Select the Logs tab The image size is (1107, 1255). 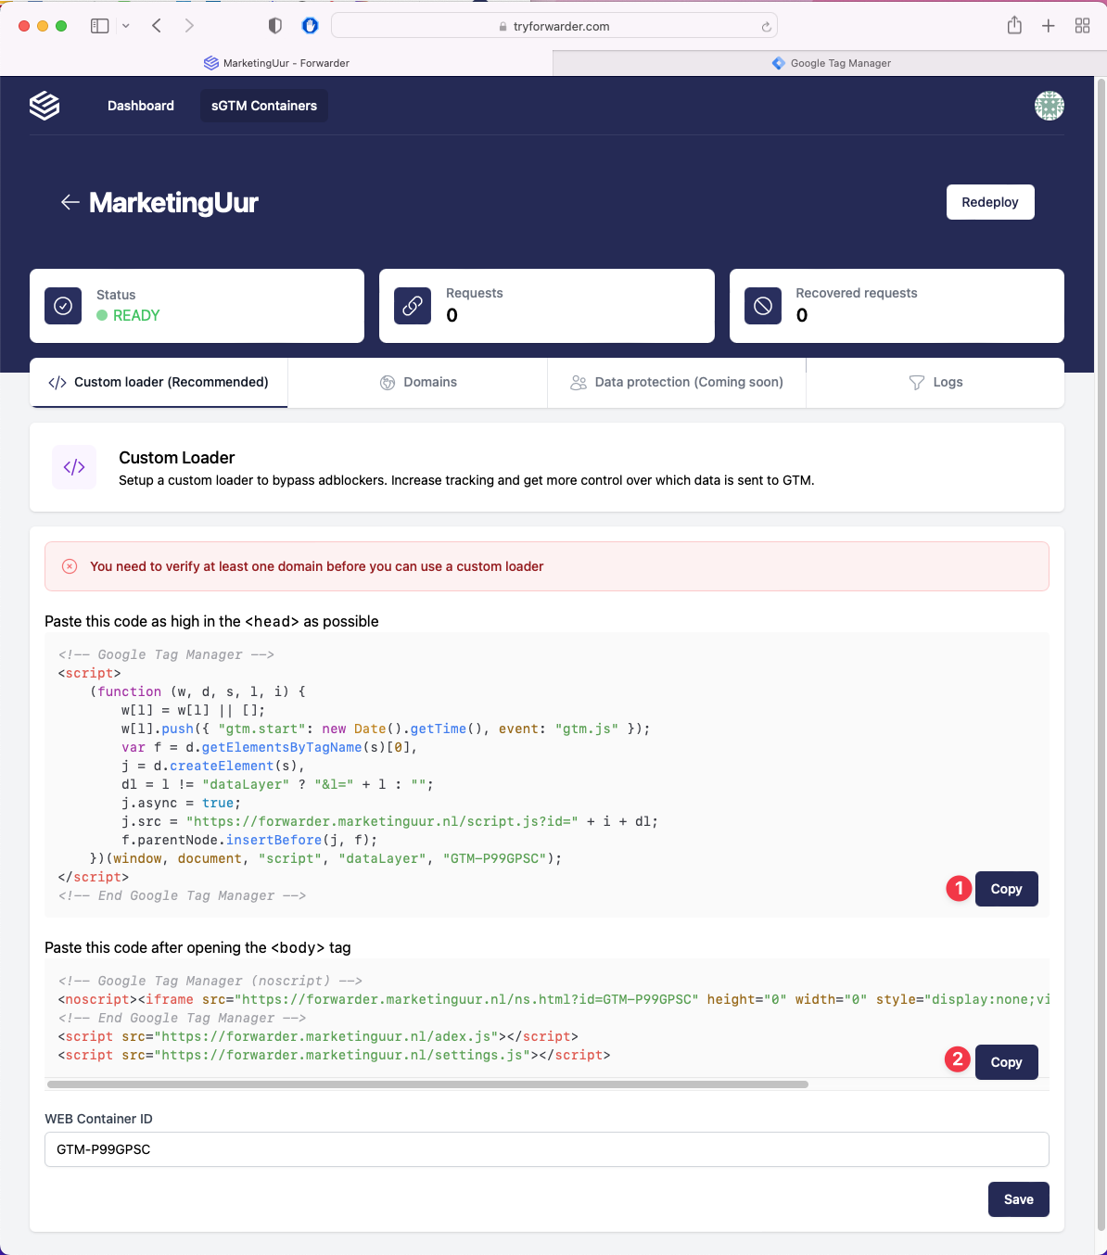(x=935, y=382)
